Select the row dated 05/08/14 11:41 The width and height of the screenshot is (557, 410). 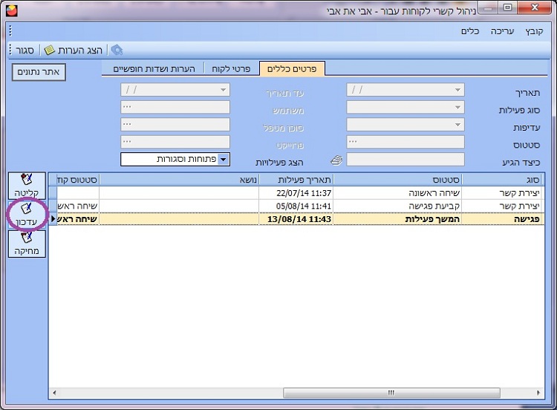[296, 206]
